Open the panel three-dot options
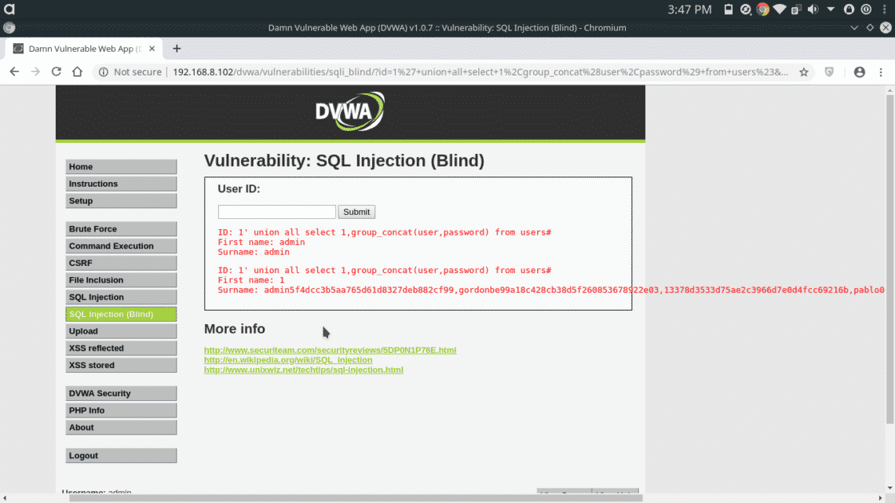 885,9
